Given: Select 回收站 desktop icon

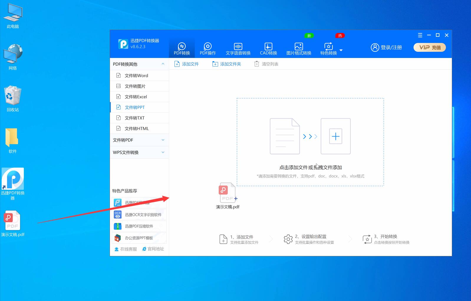Looking at the screenshot, I should click(x=13, y=99).
